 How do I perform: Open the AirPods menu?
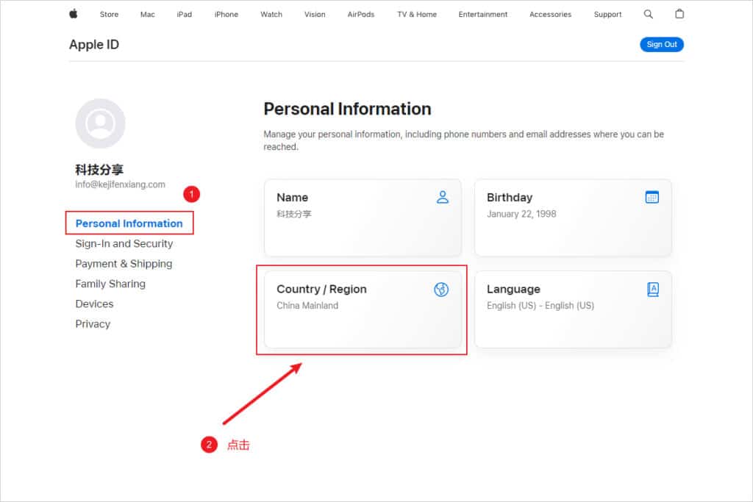coord(360,15)
